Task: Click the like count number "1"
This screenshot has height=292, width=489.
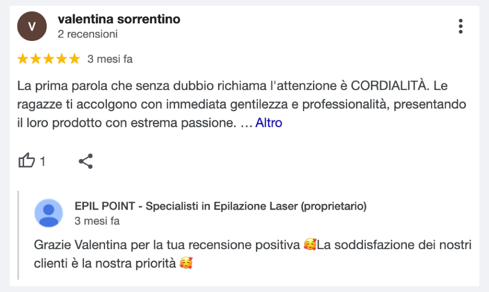Action: tap(42, 162)
